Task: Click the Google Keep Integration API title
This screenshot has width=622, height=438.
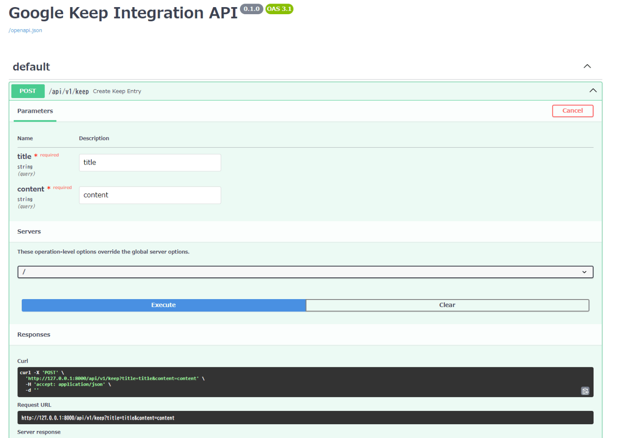Action: (x=124, y=13)
